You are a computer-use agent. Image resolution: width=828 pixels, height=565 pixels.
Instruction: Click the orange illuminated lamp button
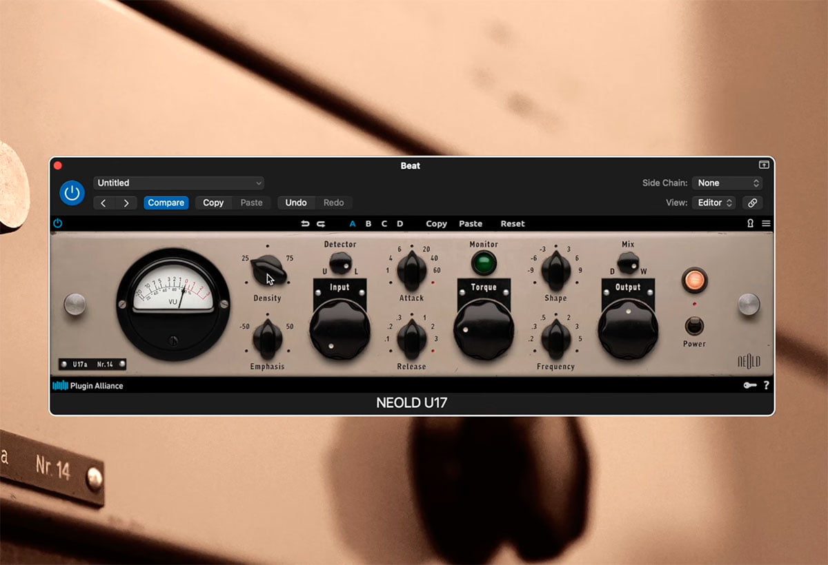[695, 280]
